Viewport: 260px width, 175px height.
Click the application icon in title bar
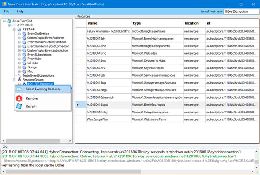(x=4, y=4)
